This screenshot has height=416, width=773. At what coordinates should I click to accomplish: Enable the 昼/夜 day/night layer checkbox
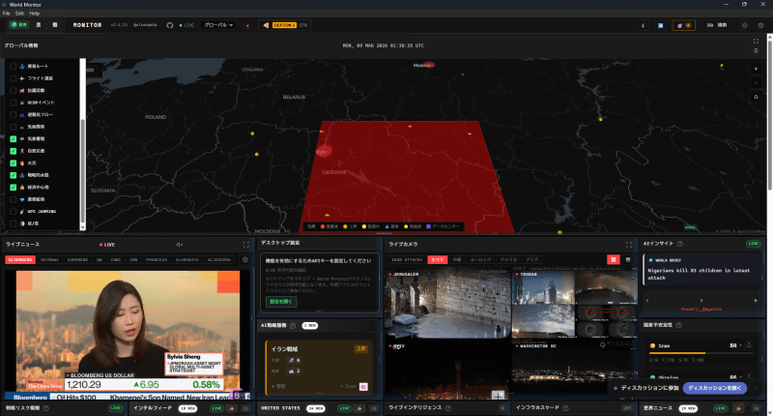pos(14,223)
